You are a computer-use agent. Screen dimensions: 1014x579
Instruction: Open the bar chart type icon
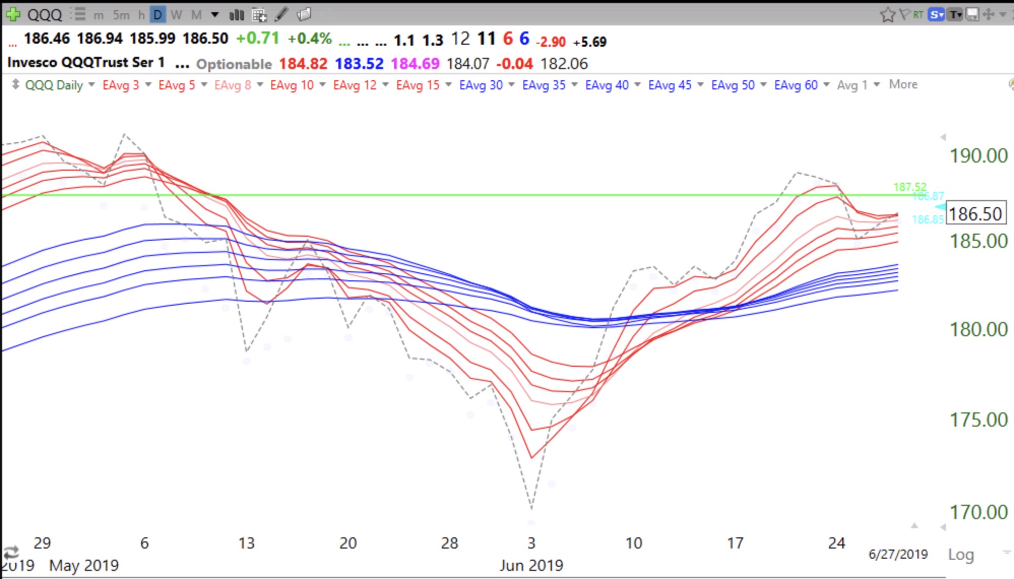point(236,15)
